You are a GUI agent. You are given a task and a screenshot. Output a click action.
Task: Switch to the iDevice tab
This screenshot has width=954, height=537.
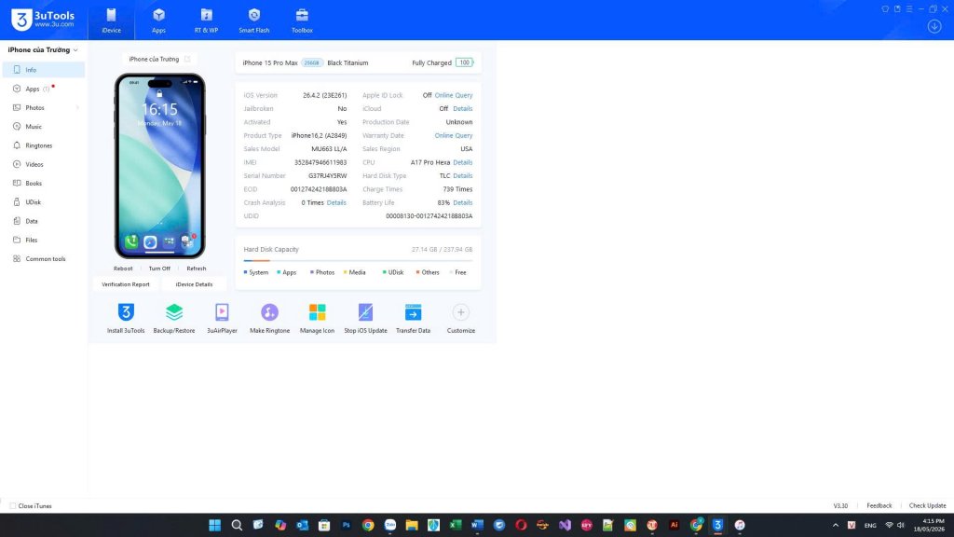[x=112, y=21]
